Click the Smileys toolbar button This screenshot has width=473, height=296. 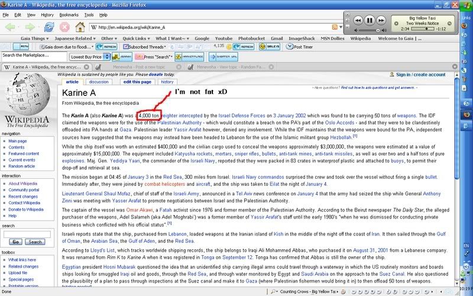coord(270,46)
